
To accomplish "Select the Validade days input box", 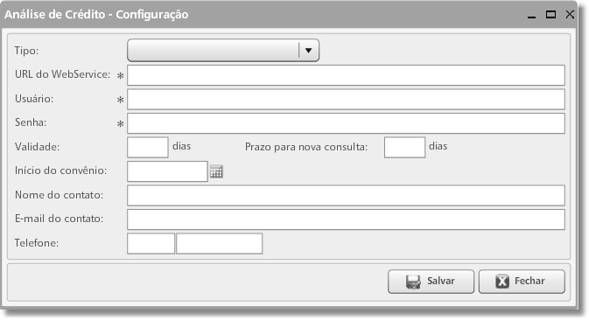I will (x=148, y=148).
